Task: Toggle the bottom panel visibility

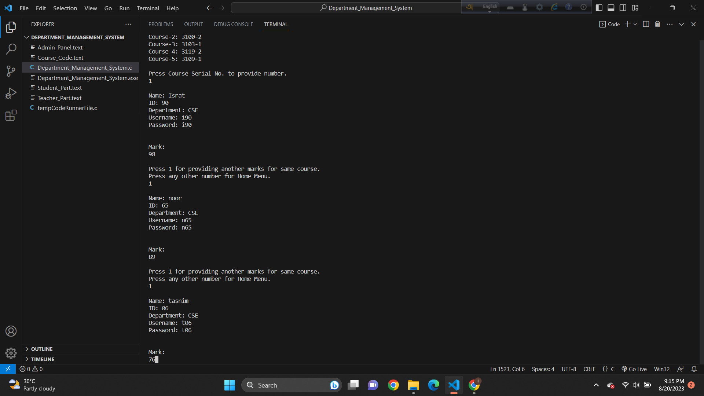Action: 611,7
